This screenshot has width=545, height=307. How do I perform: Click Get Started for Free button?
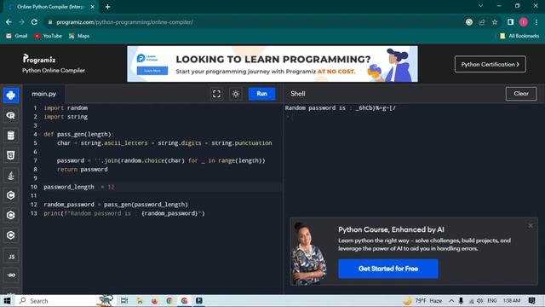tap(388, 269)
